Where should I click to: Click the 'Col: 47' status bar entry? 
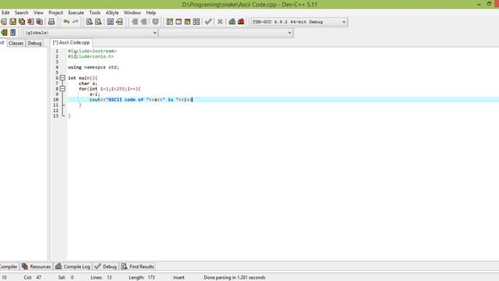(33, 278)
